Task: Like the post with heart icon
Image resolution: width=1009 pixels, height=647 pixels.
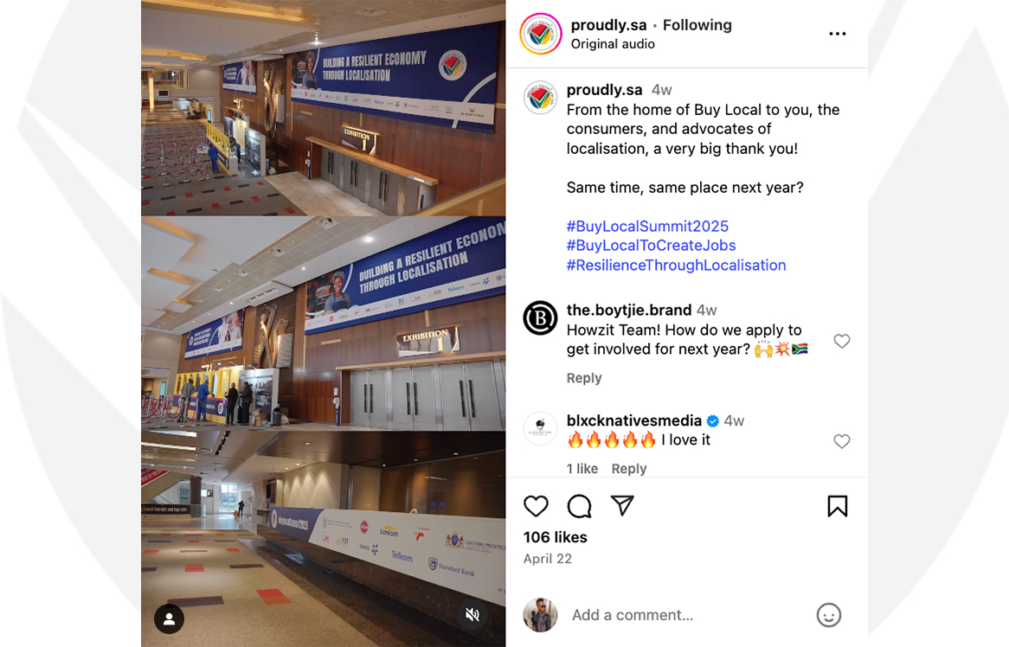Action: pyautogui.click(x=536, y=506)
